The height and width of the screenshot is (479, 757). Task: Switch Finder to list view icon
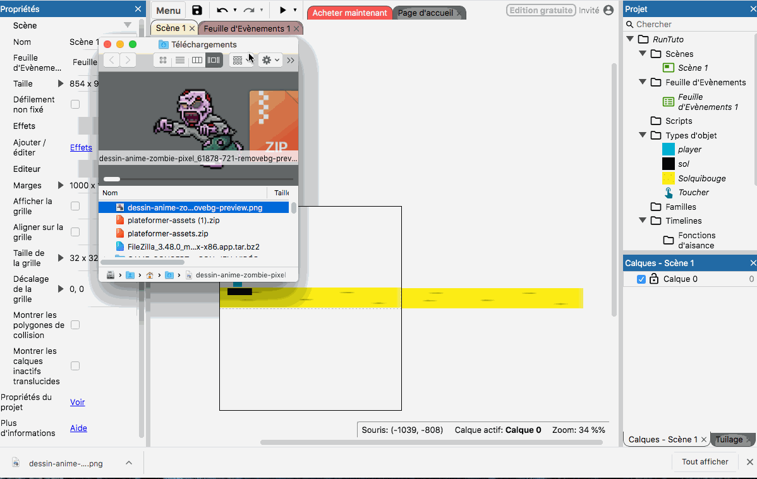[x=180, y=60]
